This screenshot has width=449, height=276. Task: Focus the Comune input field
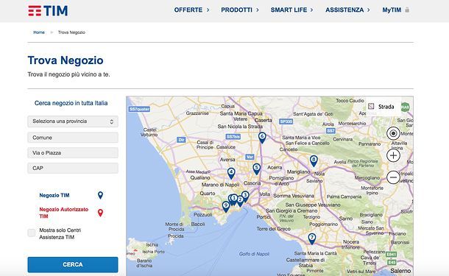point(73,138)
